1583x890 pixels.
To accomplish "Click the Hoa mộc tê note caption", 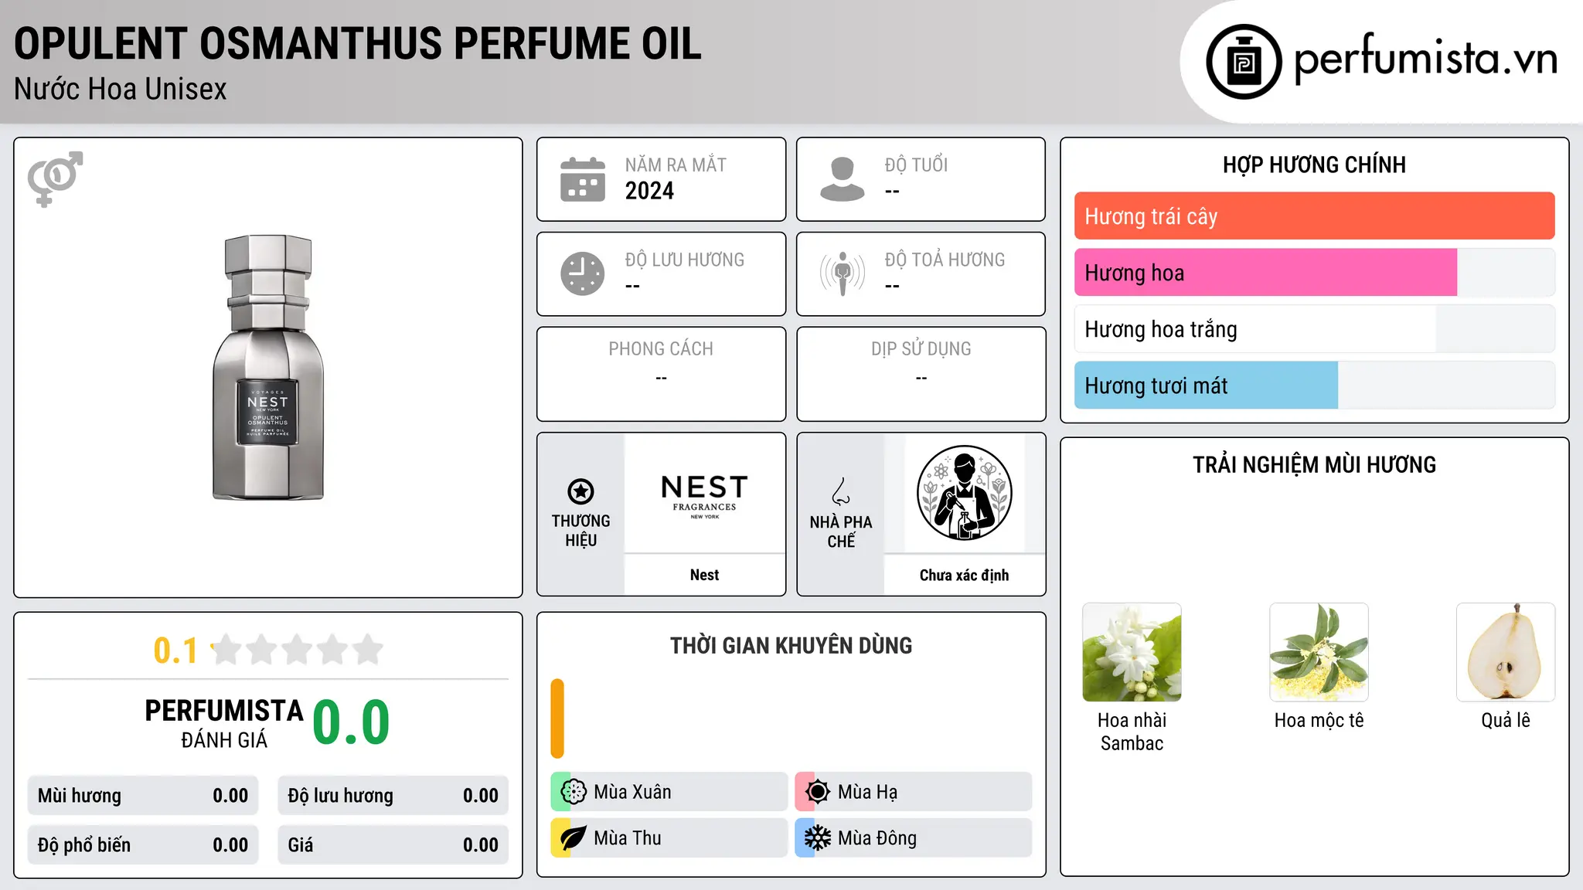I will pos(1319,720).
